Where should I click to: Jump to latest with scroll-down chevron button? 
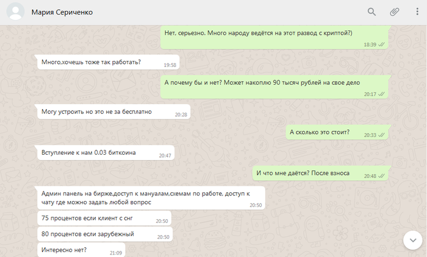click(413, 240)
